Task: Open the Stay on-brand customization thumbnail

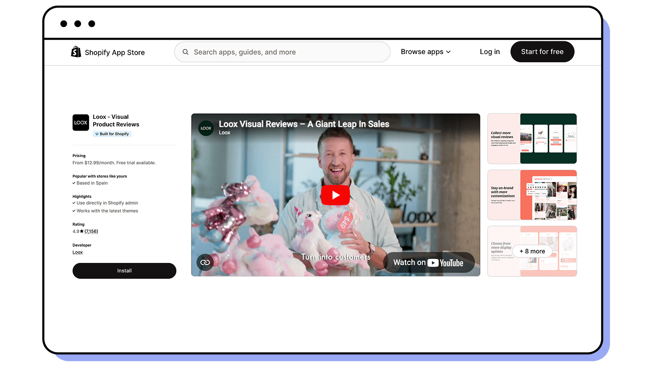Action: [x=532, y=195]
